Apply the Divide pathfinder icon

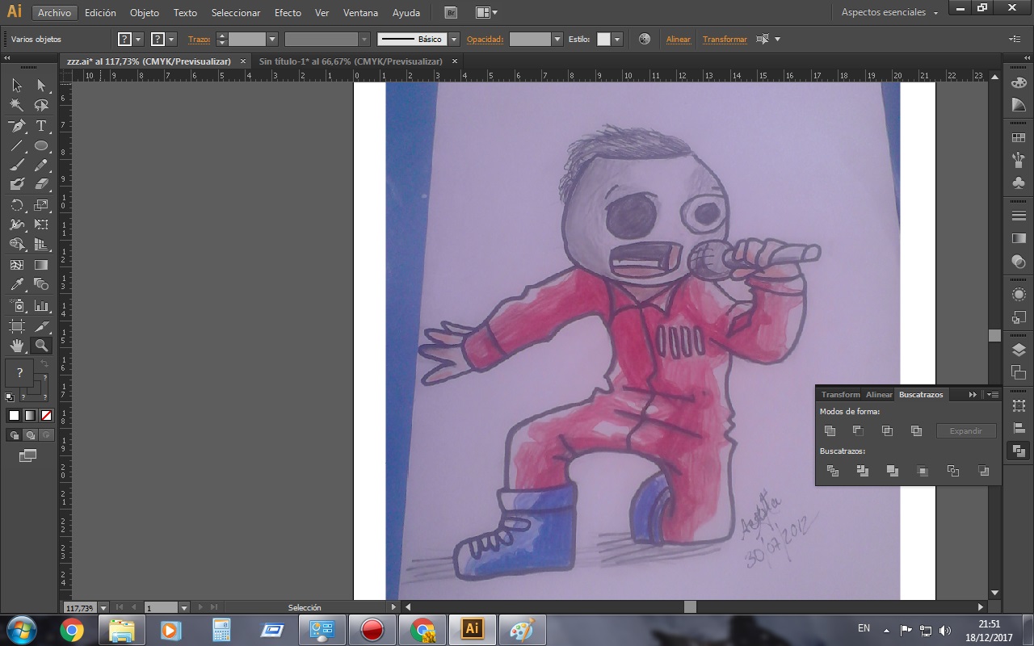(832, 471)
